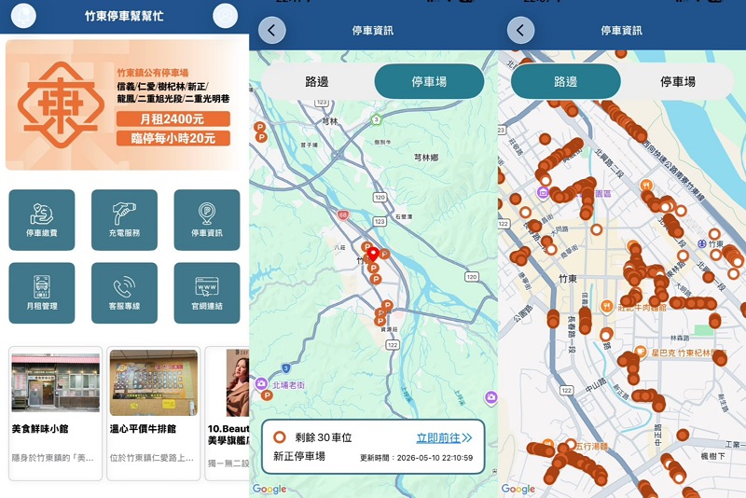Tap the Google logo on roadside map

coord(518,489)
